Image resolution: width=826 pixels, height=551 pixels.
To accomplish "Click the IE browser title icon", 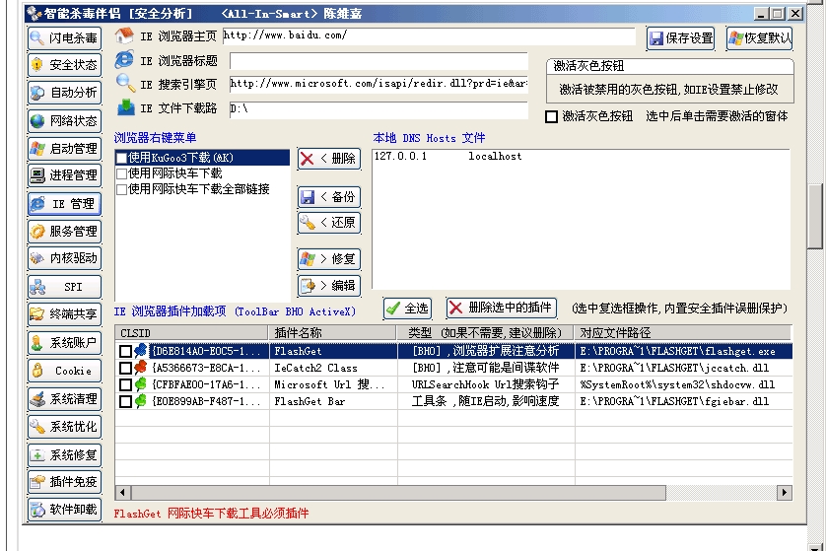I will (124, 59).
